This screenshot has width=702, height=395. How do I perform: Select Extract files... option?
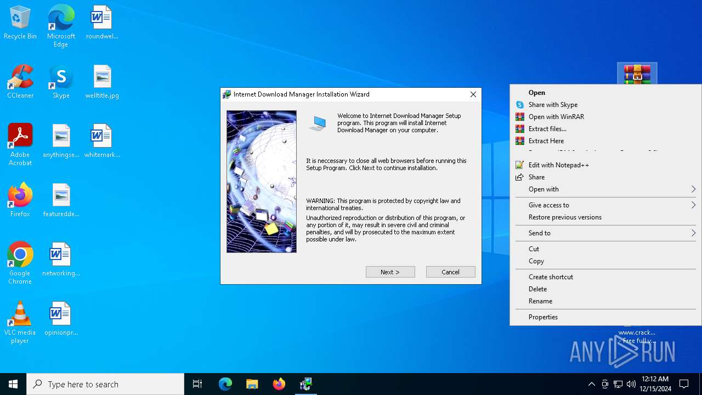click(606, 129)
